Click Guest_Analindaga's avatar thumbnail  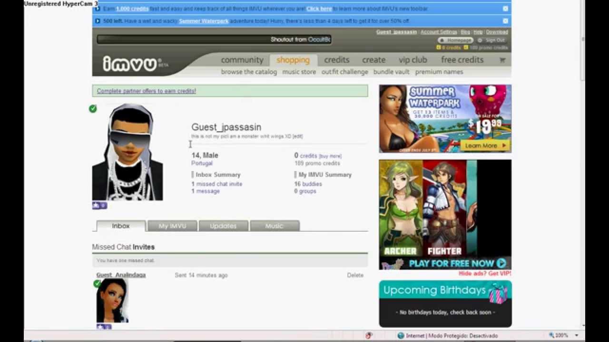click(112, 301)
